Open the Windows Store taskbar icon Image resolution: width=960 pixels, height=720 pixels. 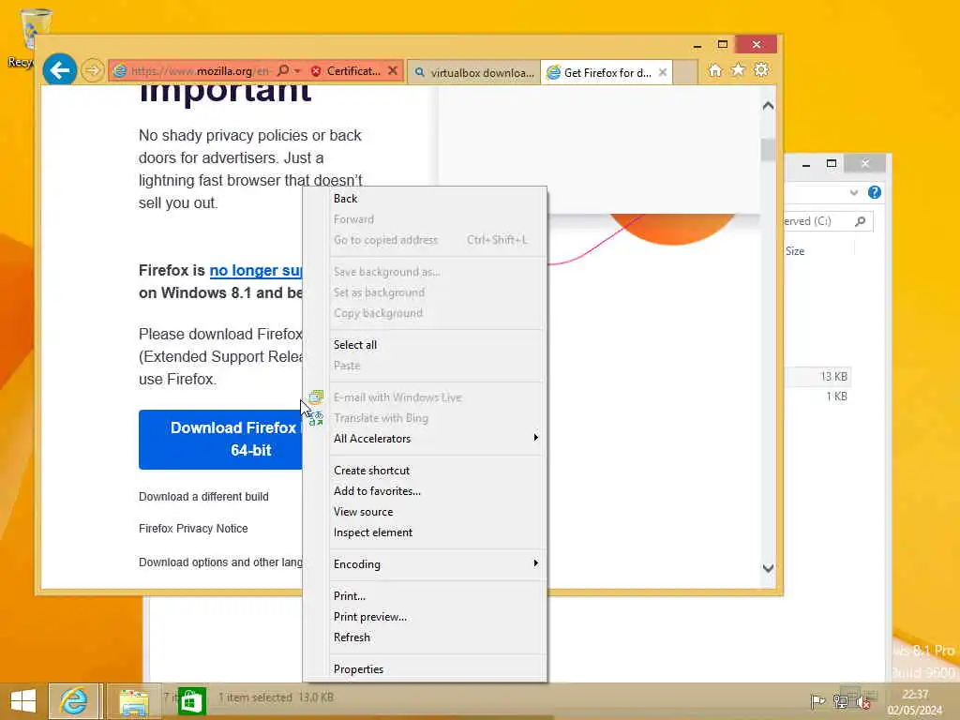pos(191,701)
